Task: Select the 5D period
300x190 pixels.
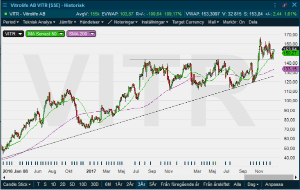Action: click(72, 185)
